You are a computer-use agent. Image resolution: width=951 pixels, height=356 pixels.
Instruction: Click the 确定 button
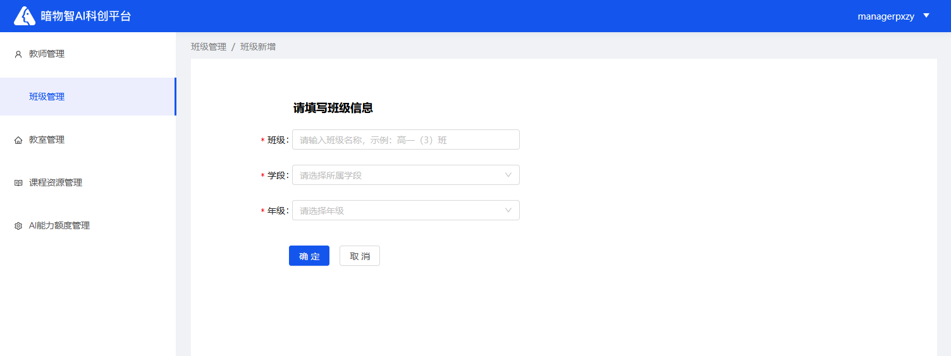[309, 256]
